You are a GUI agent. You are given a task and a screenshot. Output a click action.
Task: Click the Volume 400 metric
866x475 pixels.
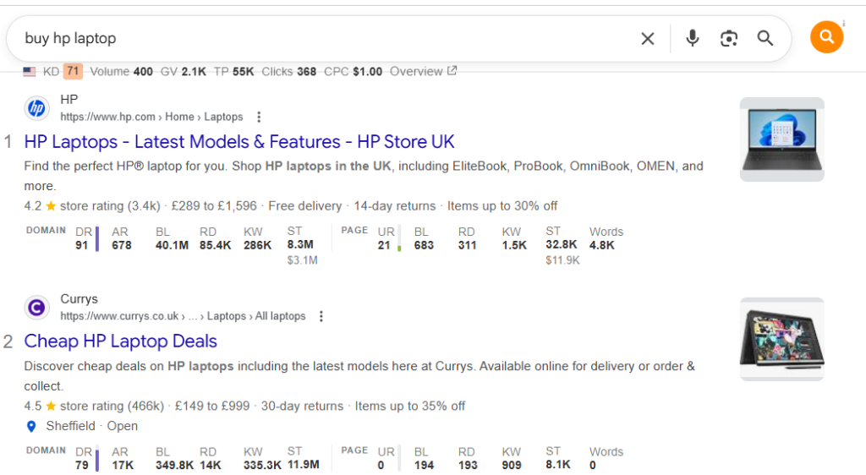(x=121, y=72)
